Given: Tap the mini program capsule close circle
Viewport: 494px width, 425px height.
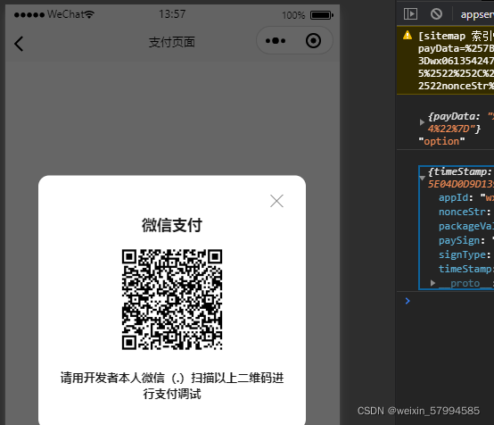Looking at the screenshot, I should (x=313, y=41).
